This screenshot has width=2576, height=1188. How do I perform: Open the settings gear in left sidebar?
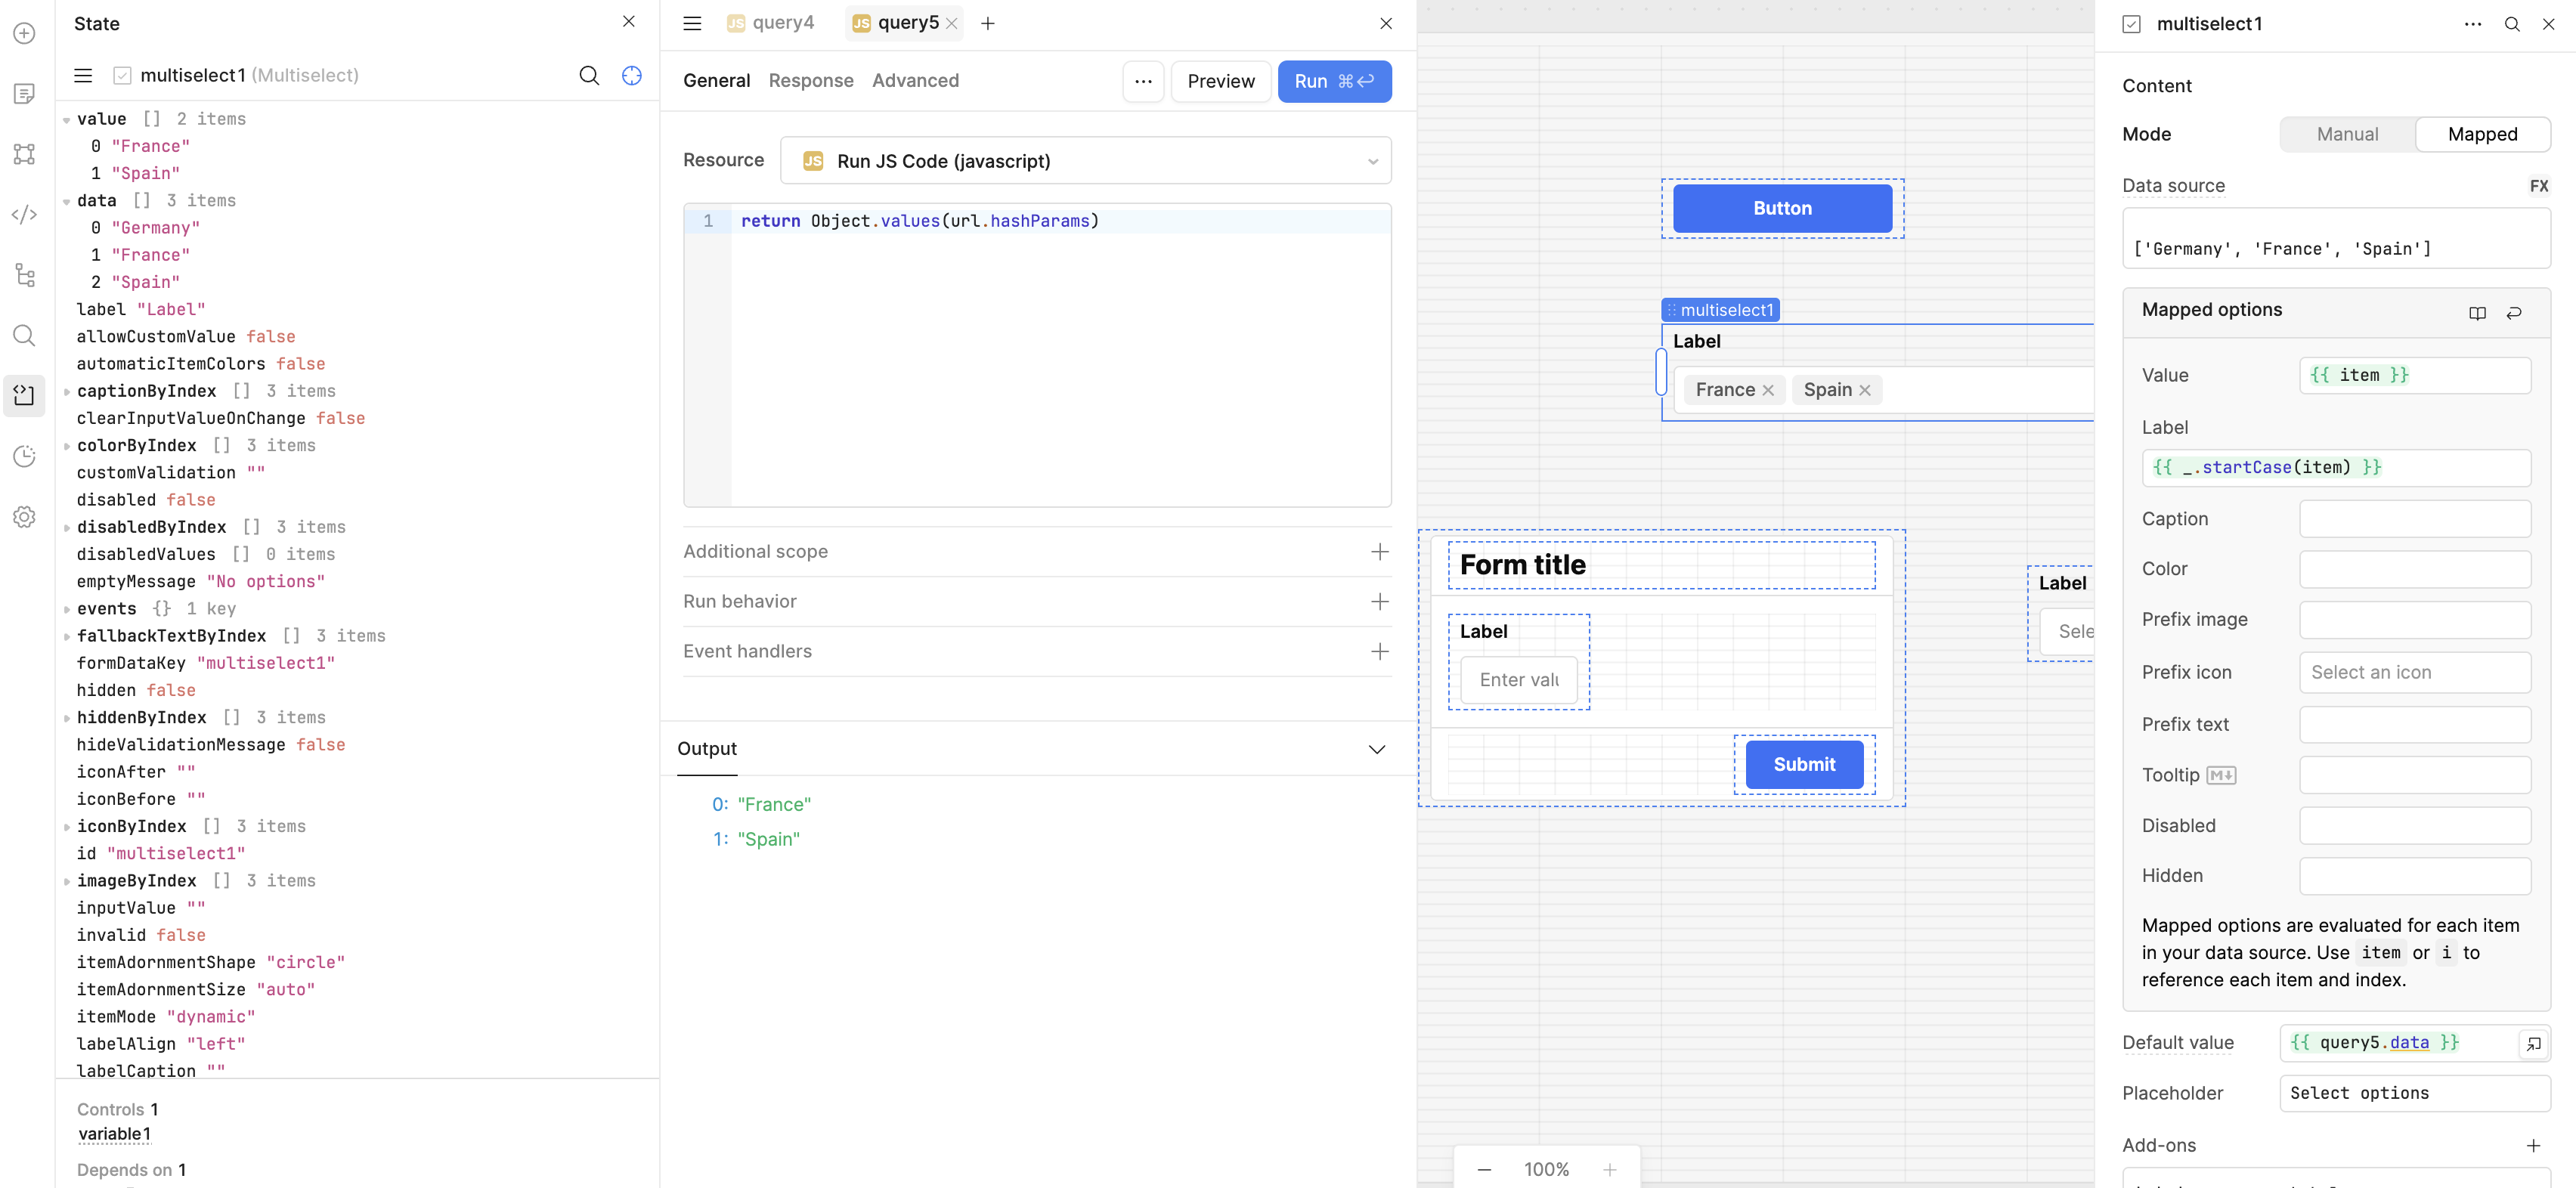click(x=25, y=517)
